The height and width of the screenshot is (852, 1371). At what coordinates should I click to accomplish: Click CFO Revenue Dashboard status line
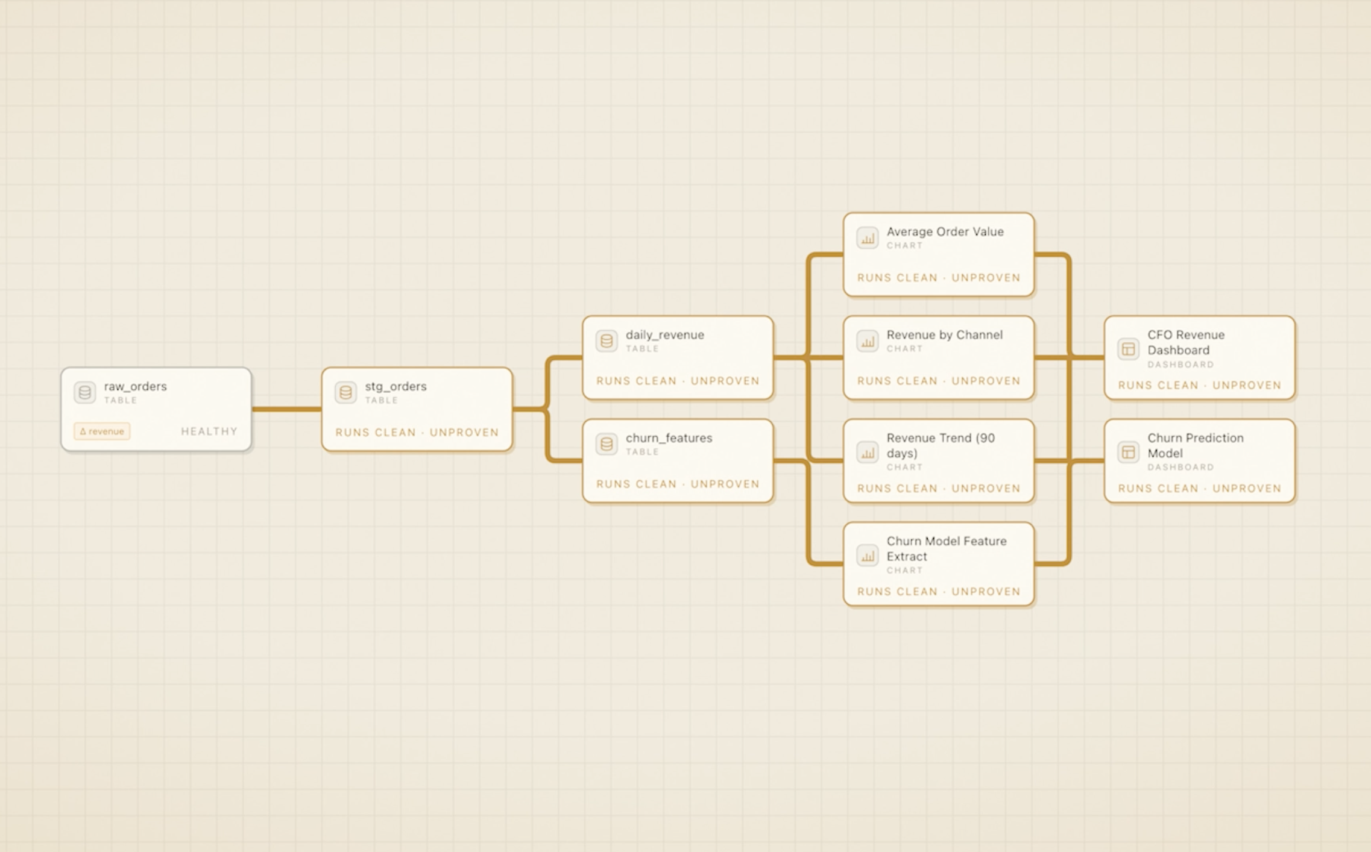(x=1200, y=385)
